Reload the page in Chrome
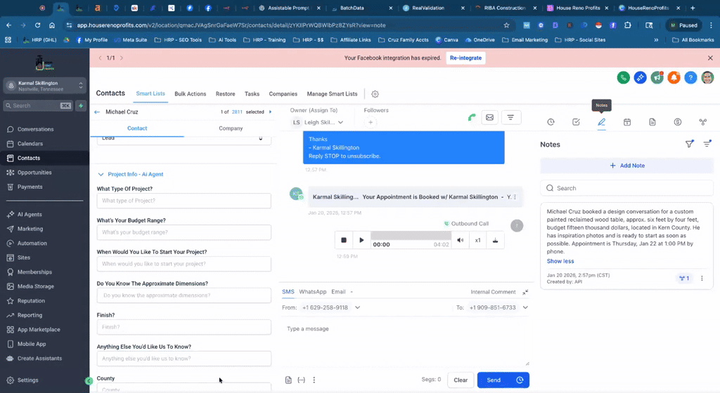Viewport: 720px width, 393px height. pos(37,25)
